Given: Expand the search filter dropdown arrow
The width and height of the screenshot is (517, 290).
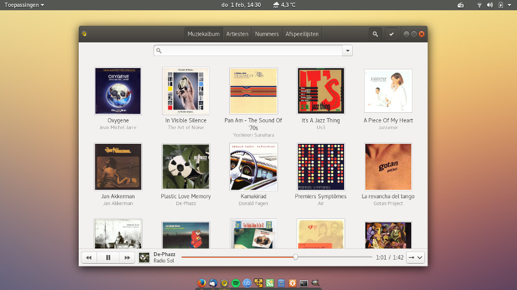Looking at the screenshot, I should 348,50.
